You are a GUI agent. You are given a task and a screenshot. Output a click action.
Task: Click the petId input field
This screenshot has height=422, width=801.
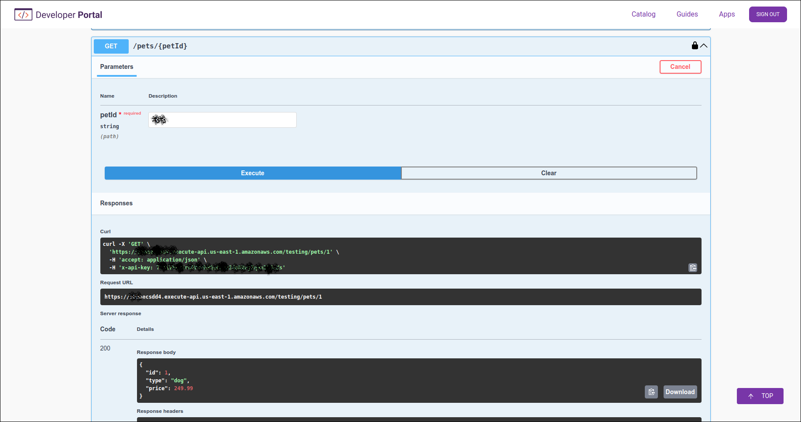(x=222, y=120)
